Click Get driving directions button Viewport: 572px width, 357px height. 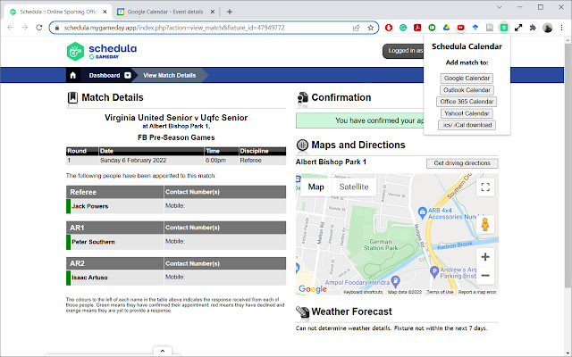pos(462,163)
